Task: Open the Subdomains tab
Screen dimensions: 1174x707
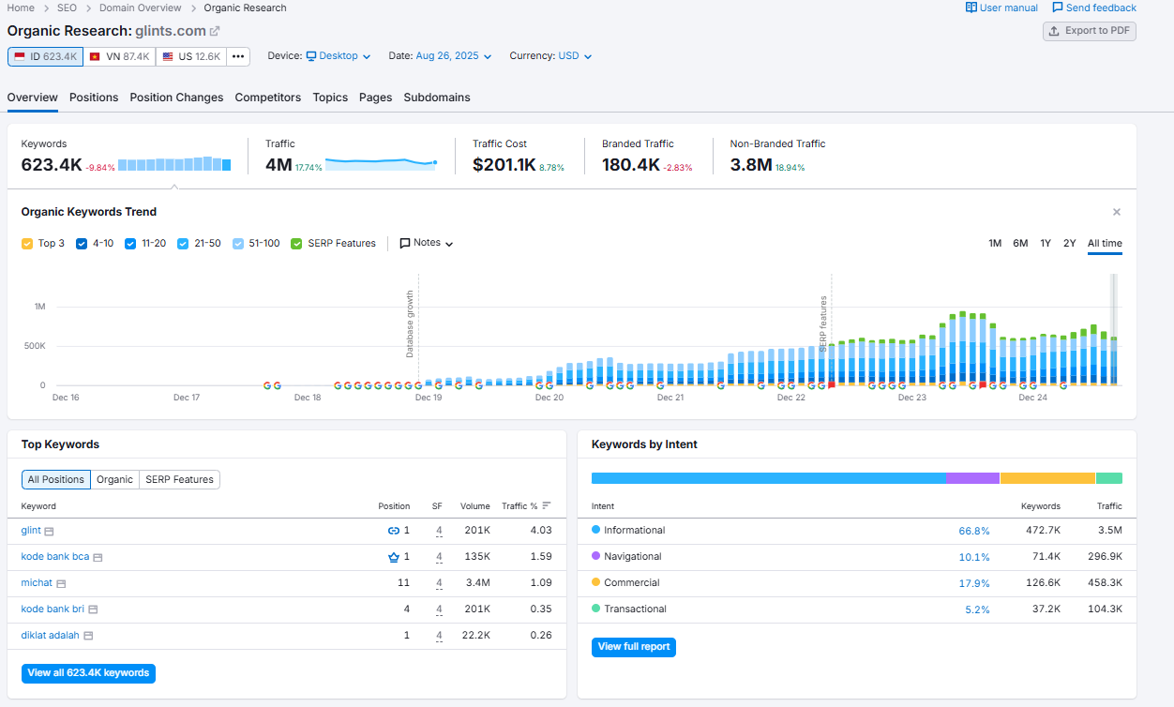Action: coord(437,97)
